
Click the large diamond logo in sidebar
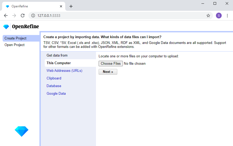point(22,131)
